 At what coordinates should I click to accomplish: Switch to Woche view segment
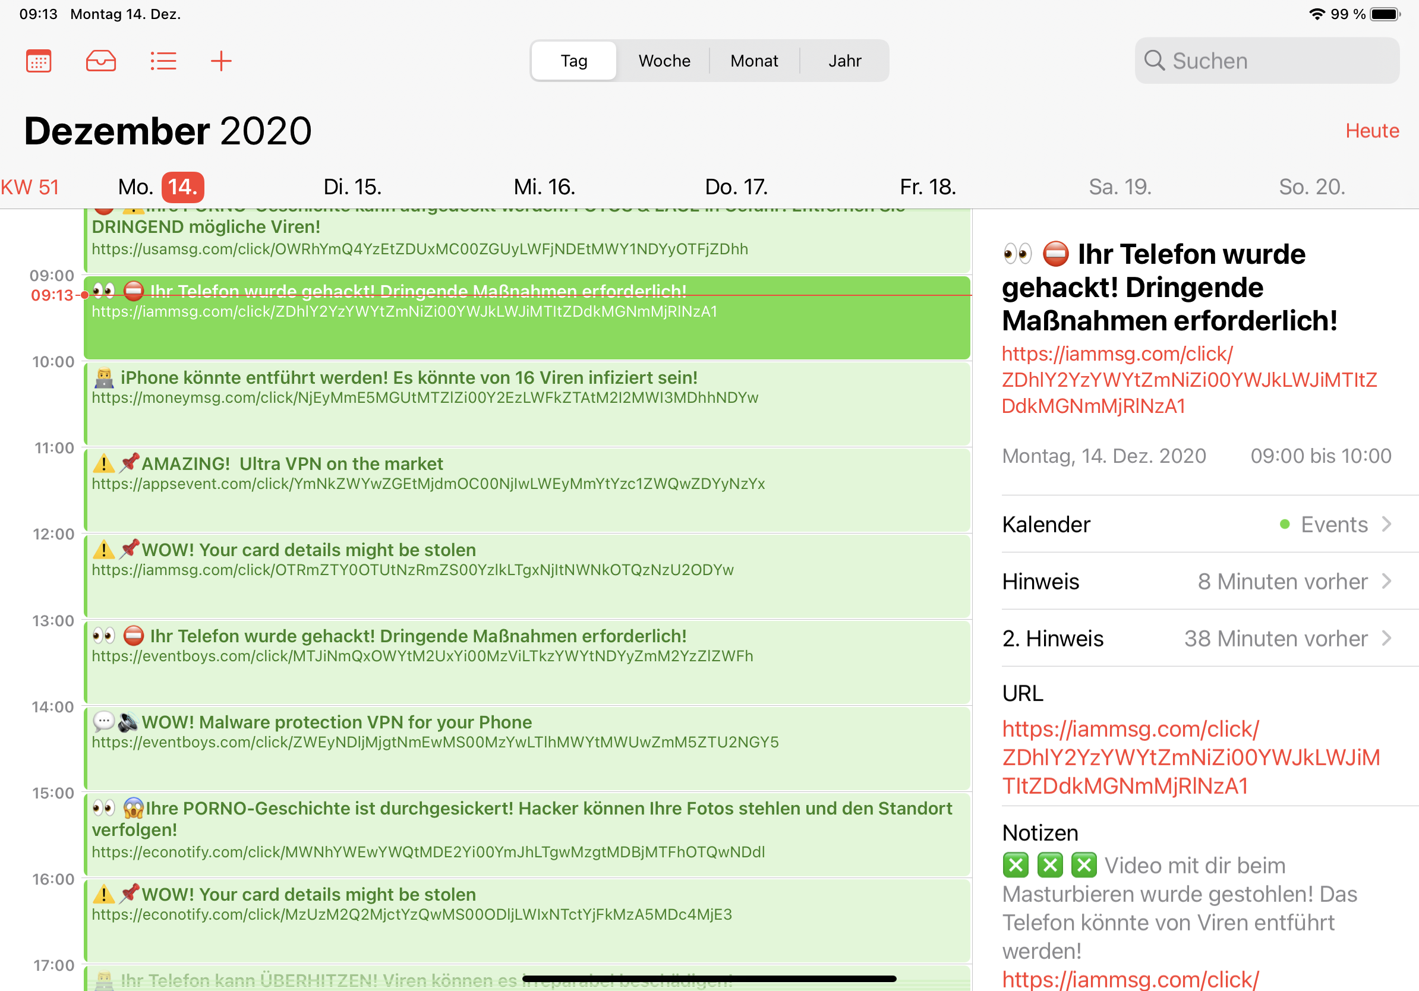click(664, 61)
